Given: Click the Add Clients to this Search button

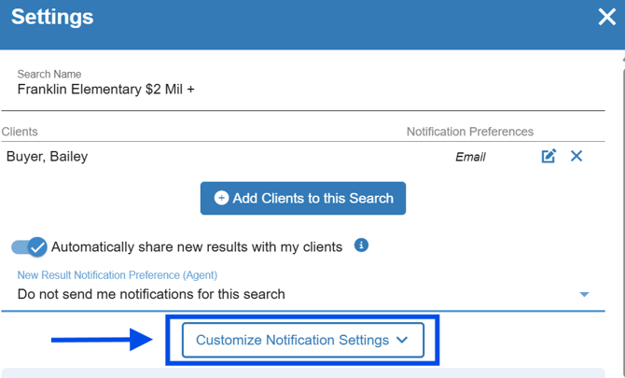Looking at the screenshot, I should (303, 198).
